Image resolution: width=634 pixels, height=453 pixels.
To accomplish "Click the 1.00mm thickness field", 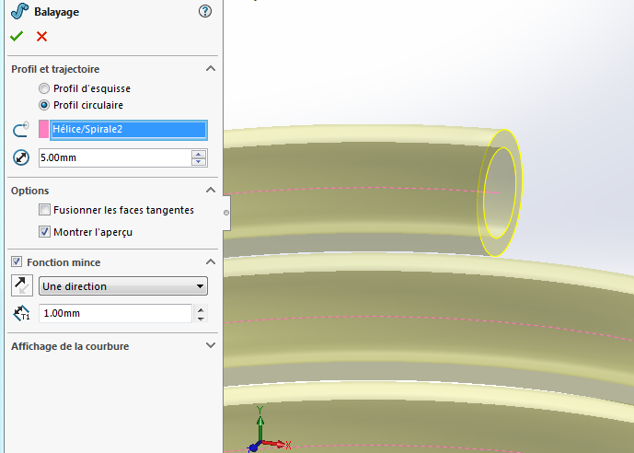I will (x=115, y=313).
